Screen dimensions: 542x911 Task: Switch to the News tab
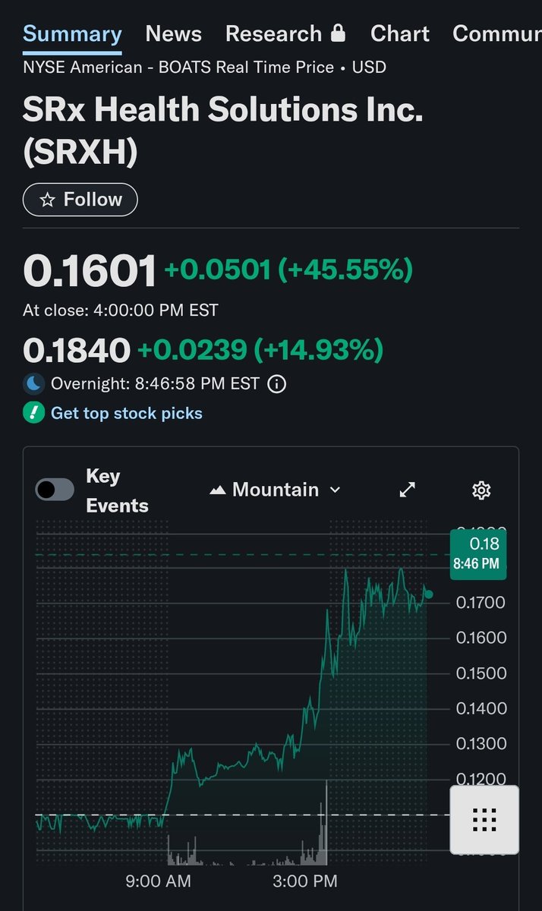[x=173, y=33]
